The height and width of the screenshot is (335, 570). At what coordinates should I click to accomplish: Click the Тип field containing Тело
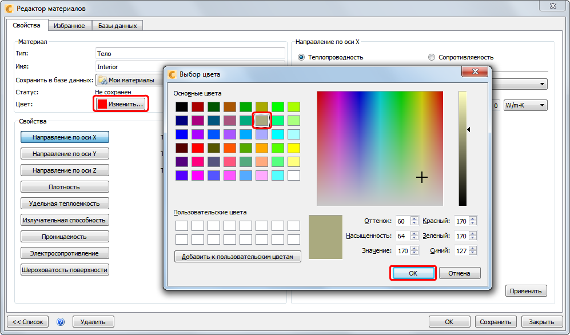[x=190, y=53]
